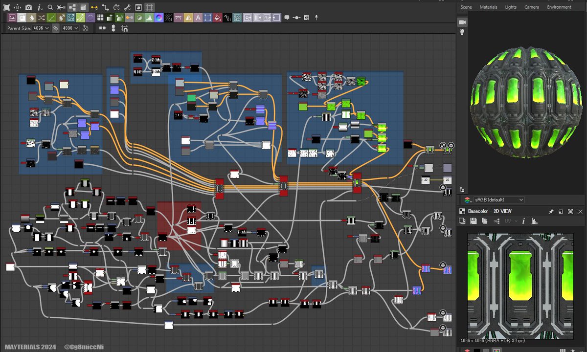Open sRGB (default) color space dropdown

(x=499, y=200)
